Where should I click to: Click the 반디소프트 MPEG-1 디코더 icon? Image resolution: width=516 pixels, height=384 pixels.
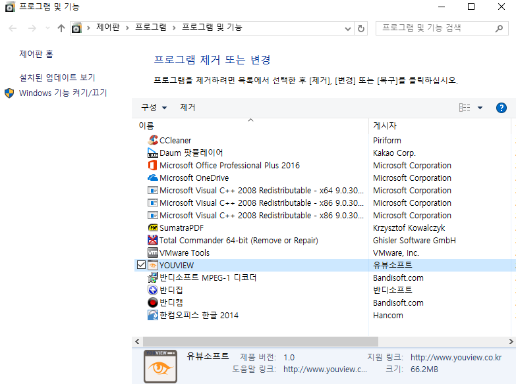153,277
